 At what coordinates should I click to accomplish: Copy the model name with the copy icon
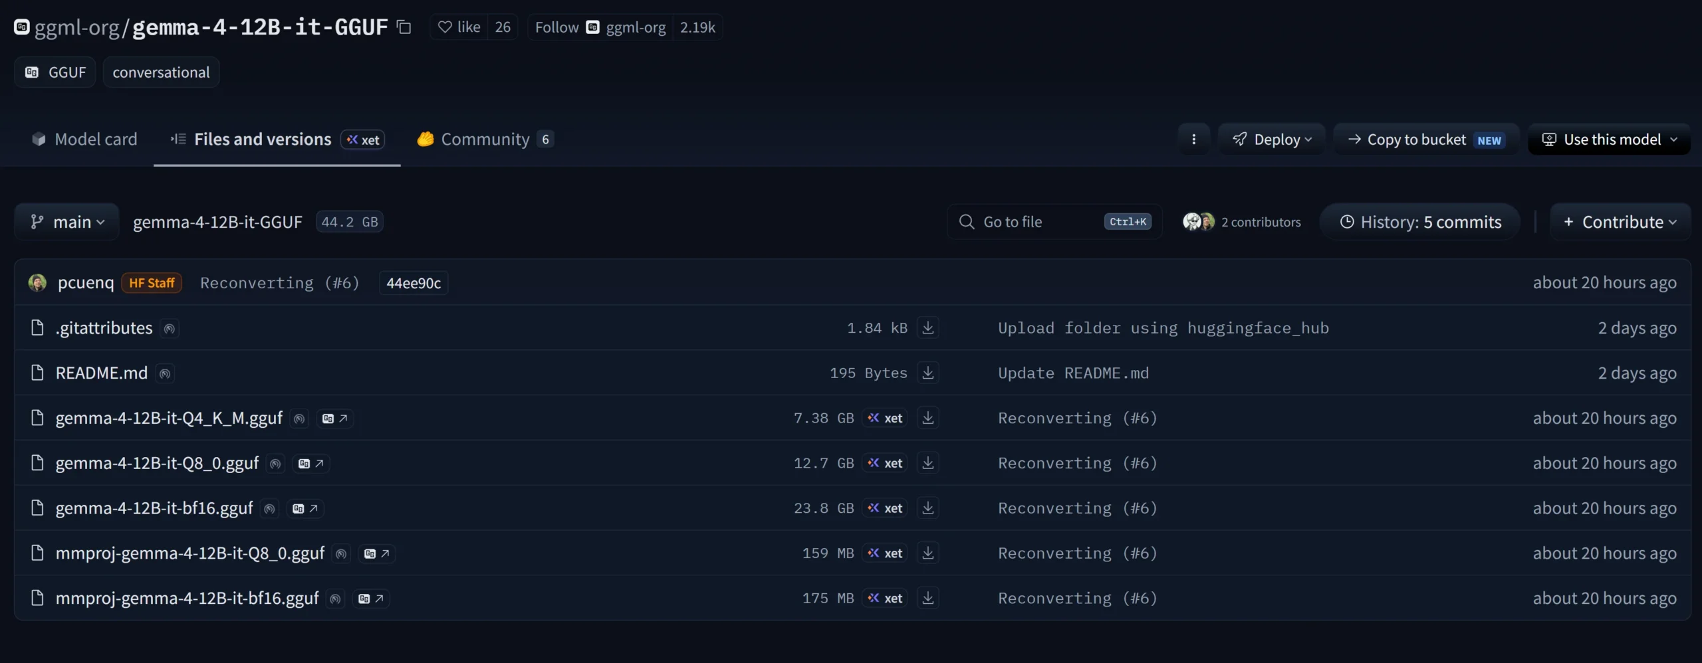point(404,27)
